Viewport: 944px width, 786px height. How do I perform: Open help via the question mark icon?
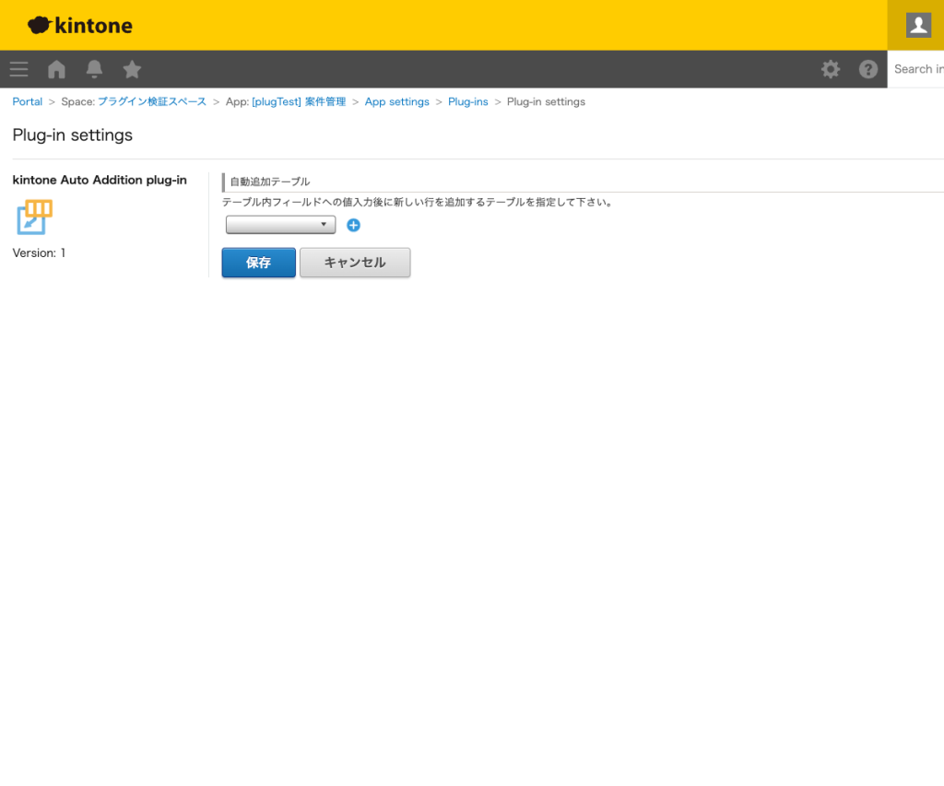click(868, 69)
